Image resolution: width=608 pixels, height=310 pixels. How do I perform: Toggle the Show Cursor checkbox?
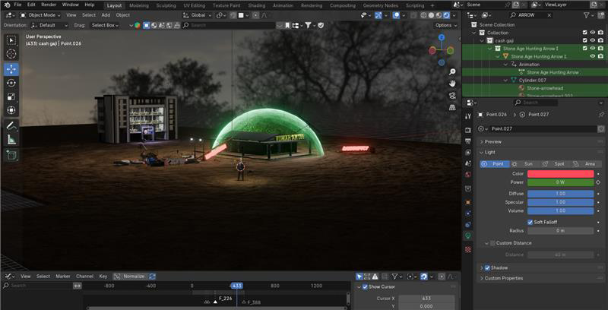[x=365, y=286]
